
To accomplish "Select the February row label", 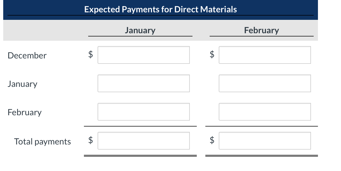I will pyautogui.click(x=24, y=112).
